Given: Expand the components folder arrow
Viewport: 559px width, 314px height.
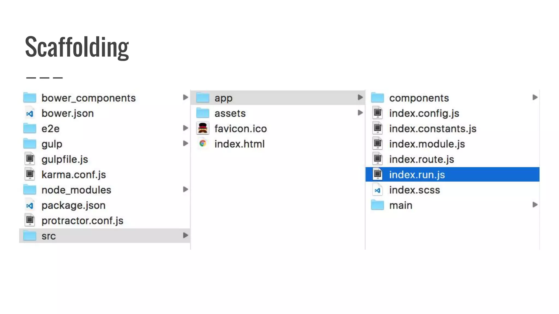Looking at the screenshot, I should (x=535, y=97).
